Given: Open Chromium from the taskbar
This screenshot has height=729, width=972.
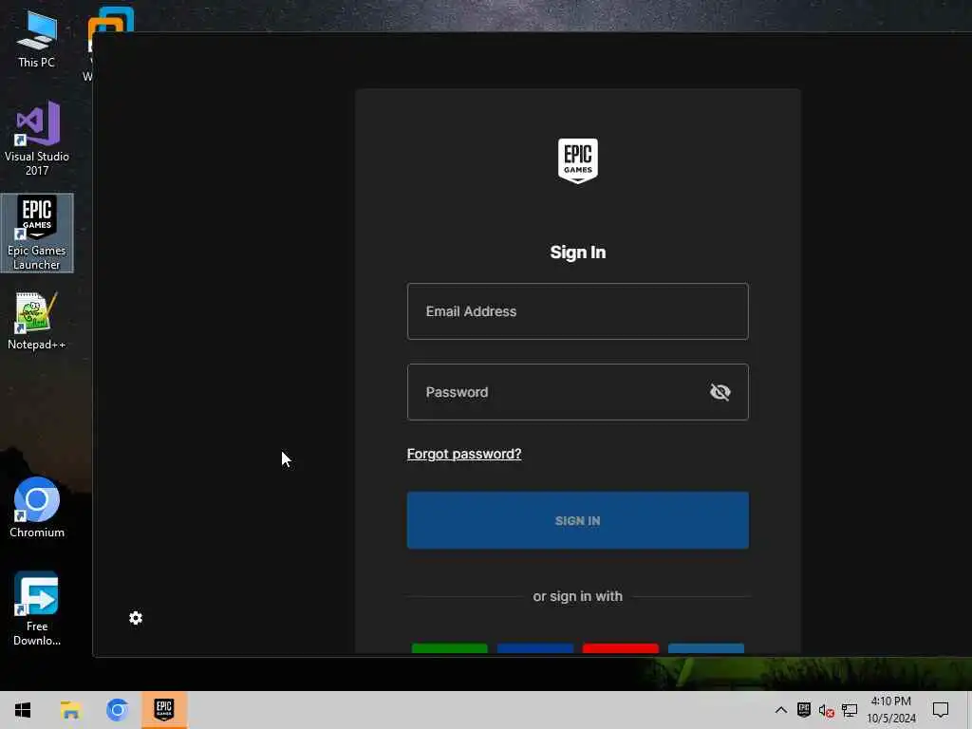Looking at the screenshot, I should (117, 710).
